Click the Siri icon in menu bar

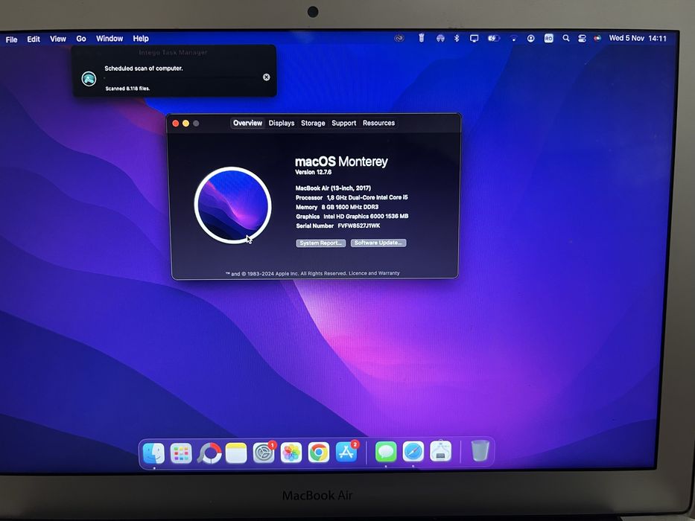[x=597, y=39]
